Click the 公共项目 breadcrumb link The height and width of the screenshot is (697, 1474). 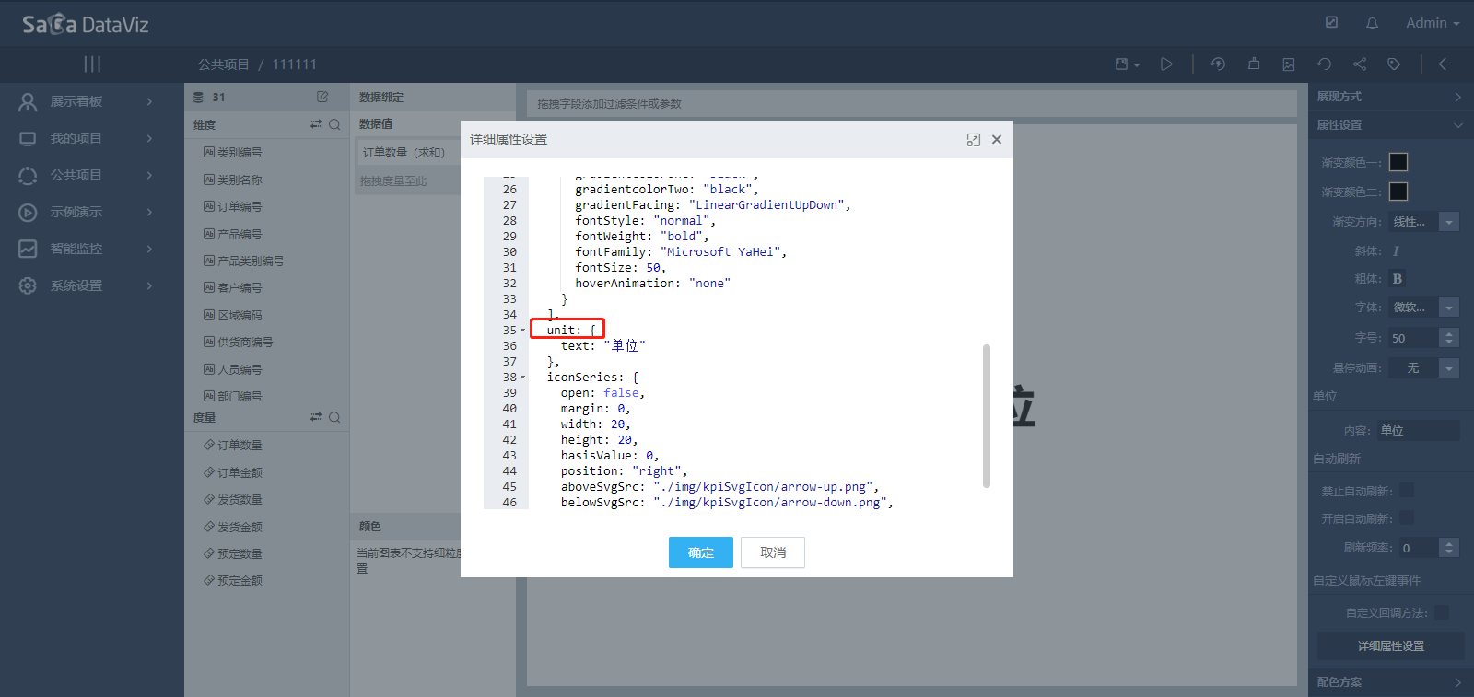click(223, 64)
